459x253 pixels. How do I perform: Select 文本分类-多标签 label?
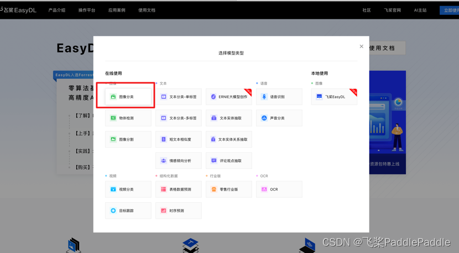coord(183,118)
